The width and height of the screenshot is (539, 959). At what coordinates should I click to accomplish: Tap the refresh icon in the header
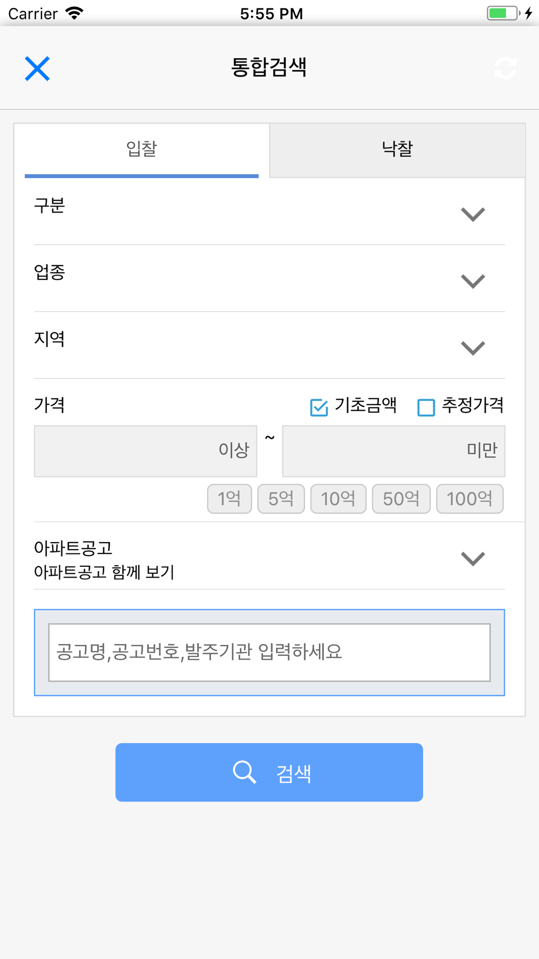pyautogui.click(x=505, y=68)
